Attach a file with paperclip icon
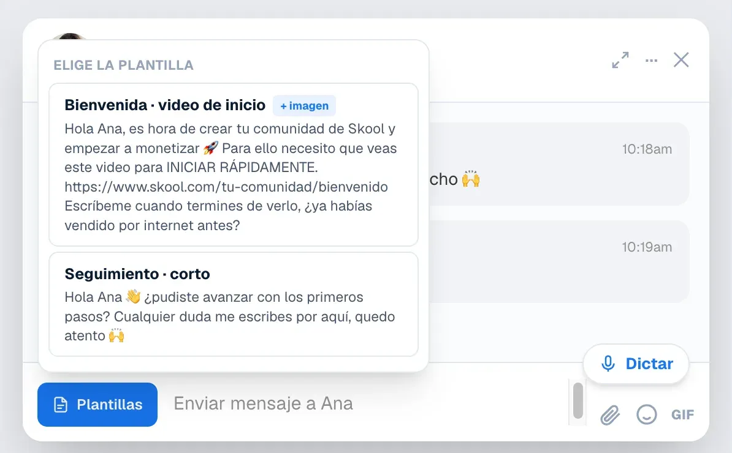 (x=609, y=415)
